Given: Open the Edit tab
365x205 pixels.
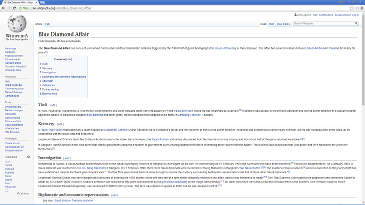Looking at the screenshot, I should coord(271,24).
